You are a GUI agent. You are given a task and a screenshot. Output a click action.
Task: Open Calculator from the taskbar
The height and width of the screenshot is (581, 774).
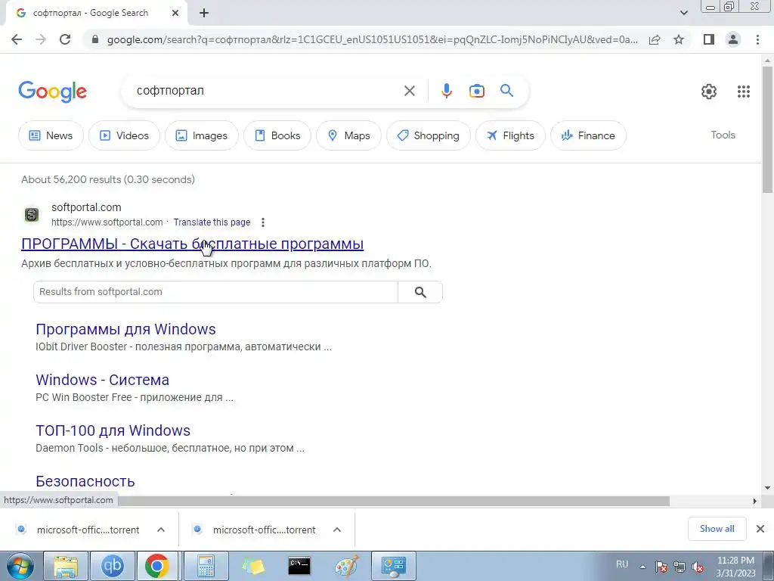[x=206, y=566]
